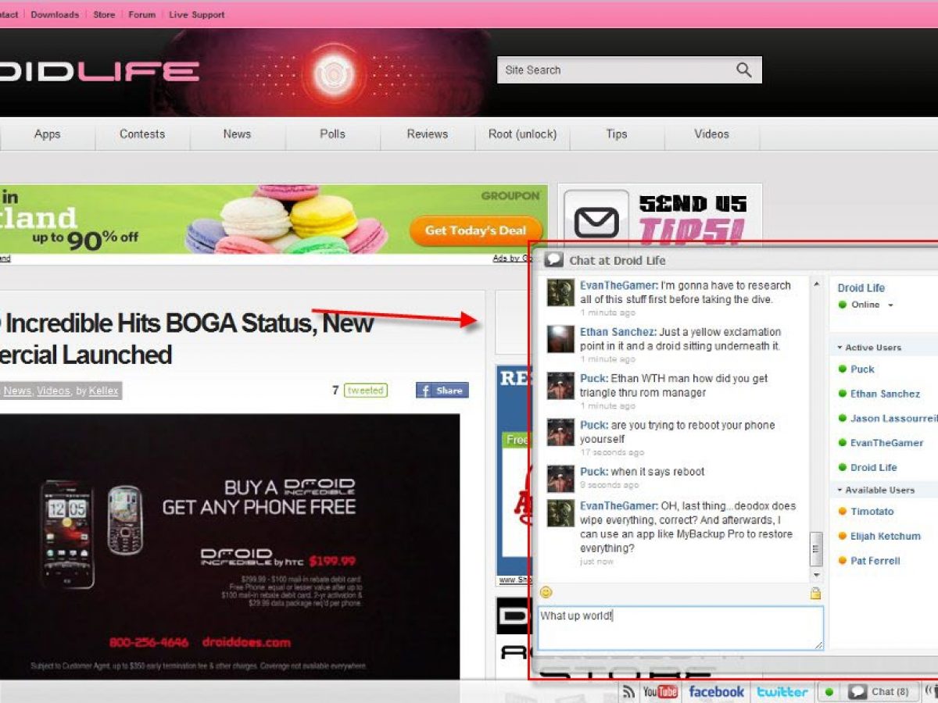Click the twitter logo in bottom bar

[x=782, y=691]
